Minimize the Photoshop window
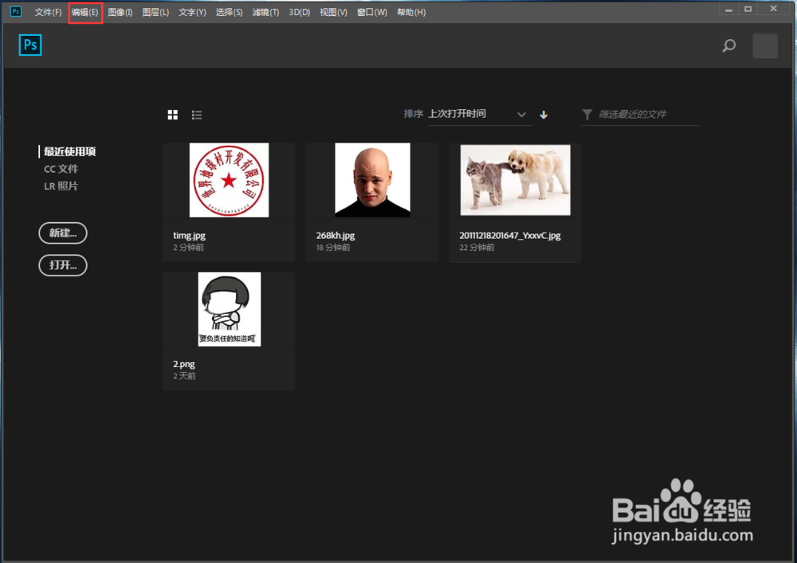Viewport: 797px width, 563px height. point(729,9)
